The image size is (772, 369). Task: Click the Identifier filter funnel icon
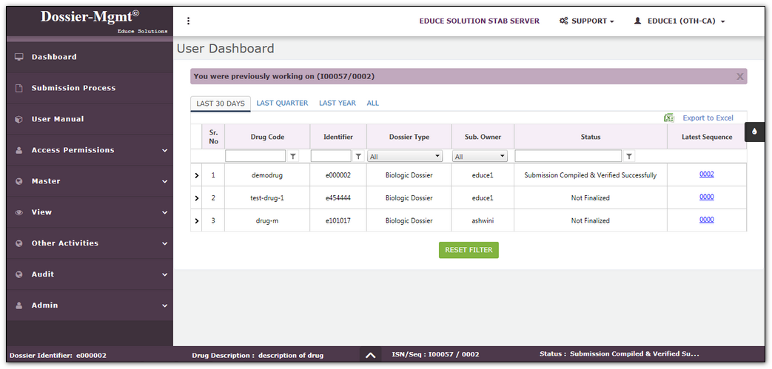pos(359,157)
